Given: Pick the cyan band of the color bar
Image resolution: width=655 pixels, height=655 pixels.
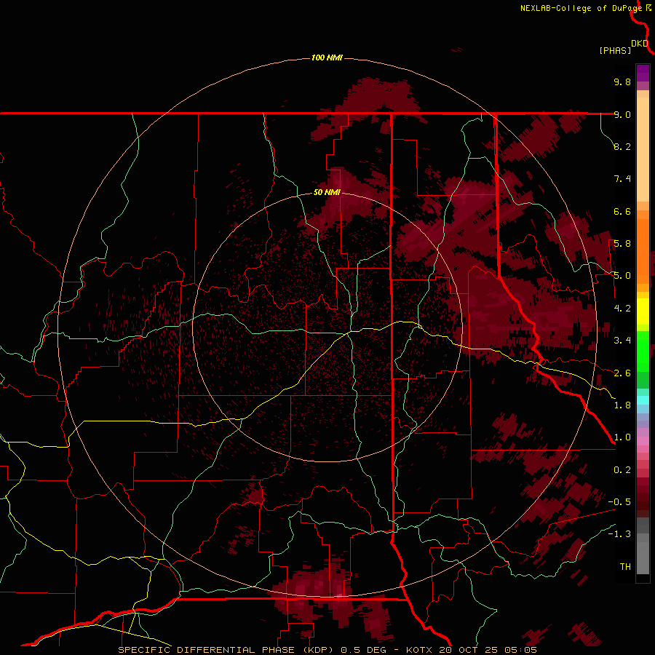Looking at the screenshot, I should pyautogui.click(x=643, y=400).
